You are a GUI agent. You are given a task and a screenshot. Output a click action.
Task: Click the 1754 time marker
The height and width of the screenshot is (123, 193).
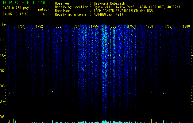pyautogui.click(x=76, y=26)
